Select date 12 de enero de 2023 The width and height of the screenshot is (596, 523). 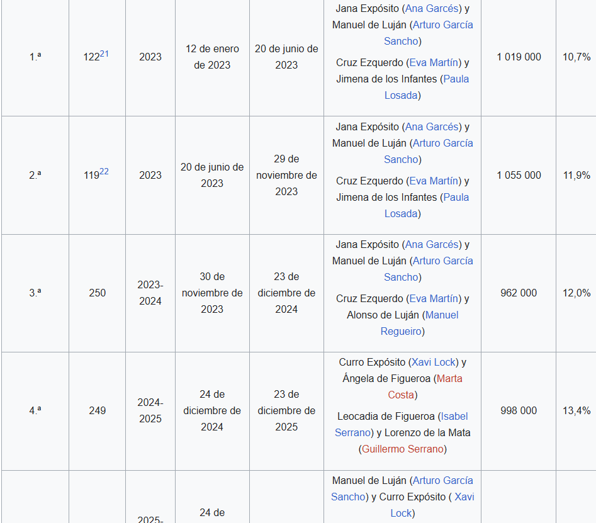212,57
